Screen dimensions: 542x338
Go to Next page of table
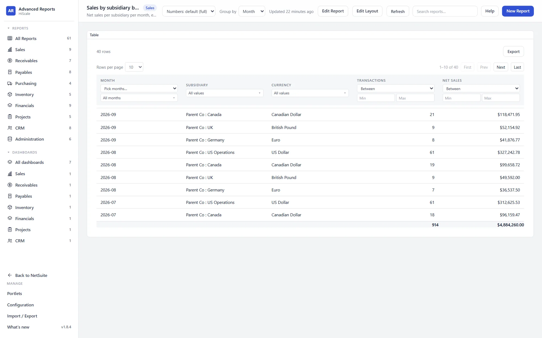pos(501,67)
